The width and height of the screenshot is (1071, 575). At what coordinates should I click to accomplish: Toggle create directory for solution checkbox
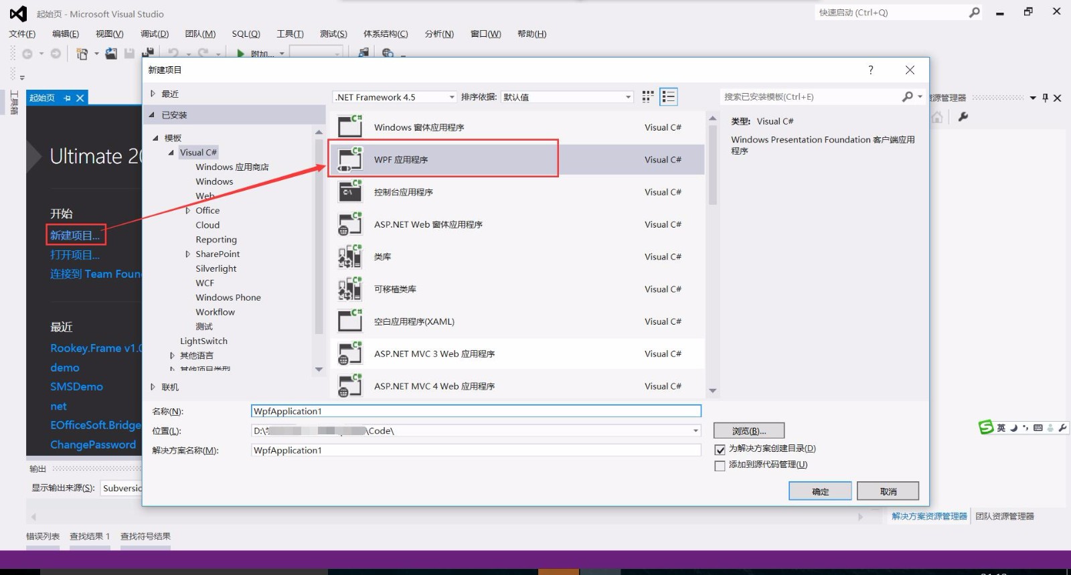tap(720, 450)
